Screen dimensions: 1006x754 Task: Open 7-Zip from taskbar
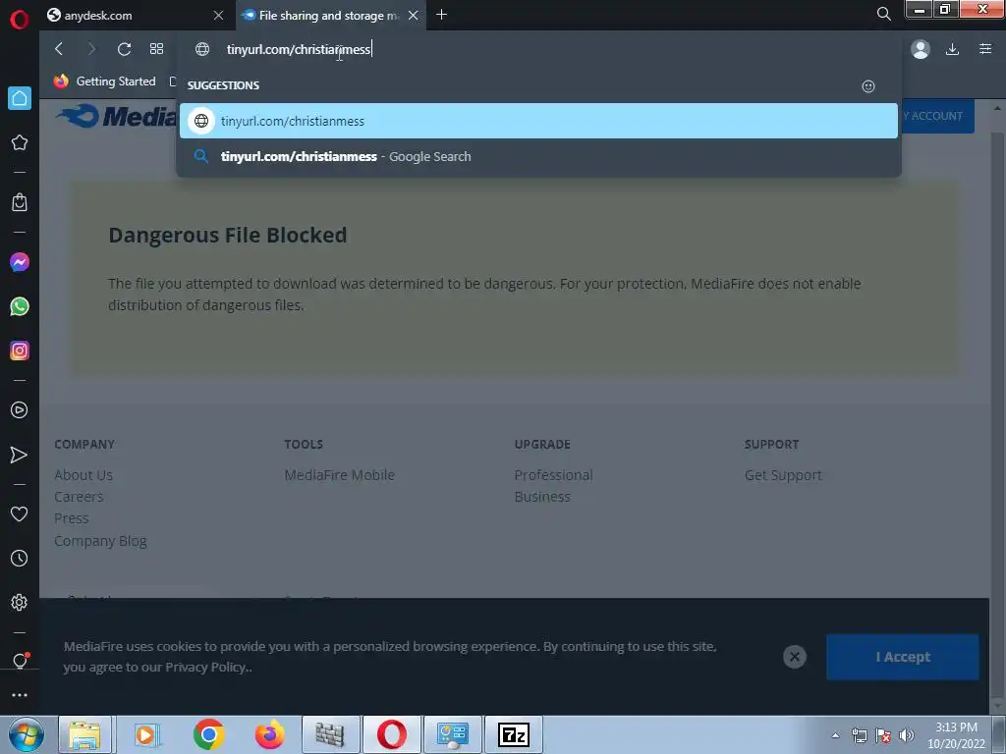[x=514, y=734]
